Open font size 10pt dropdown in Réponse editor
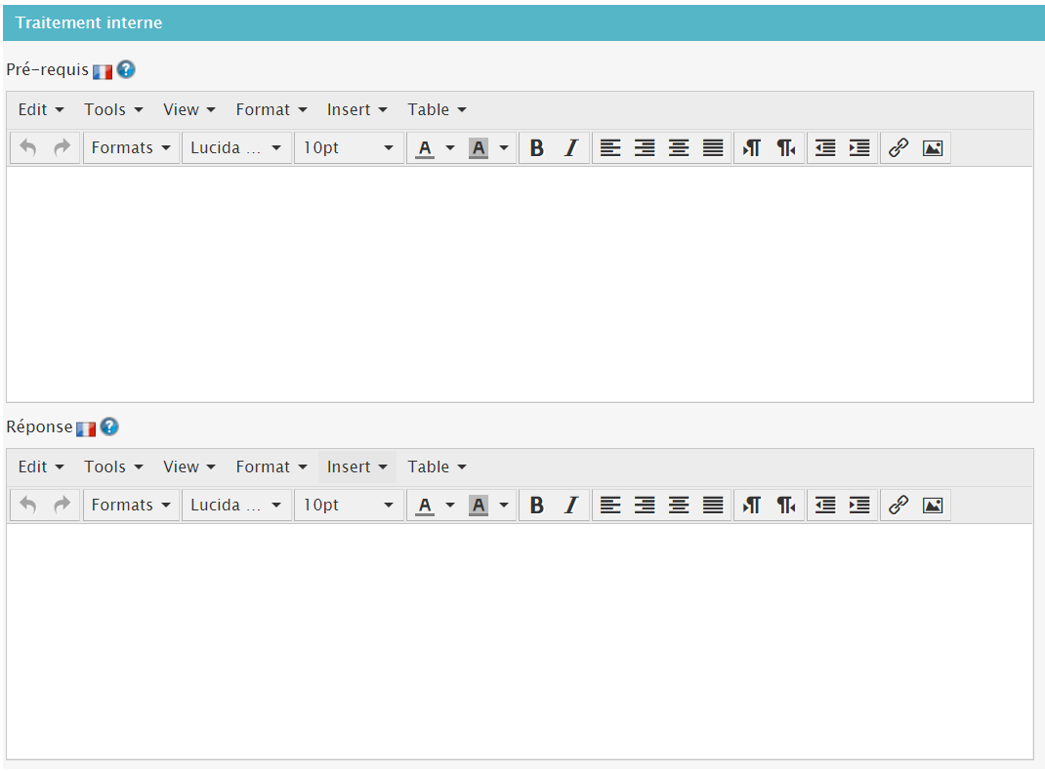Image resolution: width=1045 pixels, height=771 pixels. 349,506
